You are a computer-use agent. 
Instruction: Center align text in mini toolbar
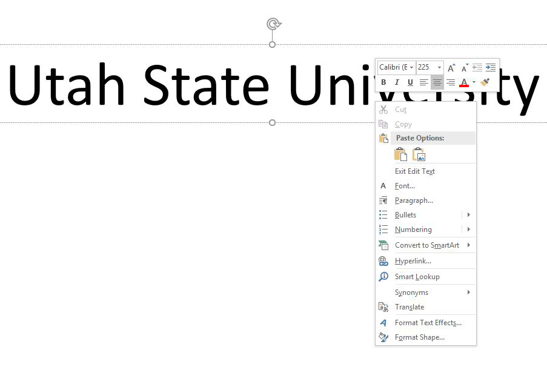(437, 82)
